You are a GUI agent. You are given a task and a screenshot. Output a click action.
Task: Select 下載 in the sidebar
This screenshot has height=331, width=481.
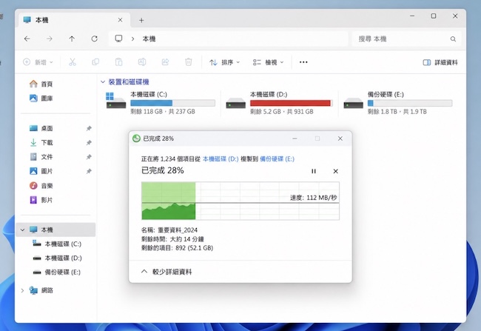(x=47, y=142)
